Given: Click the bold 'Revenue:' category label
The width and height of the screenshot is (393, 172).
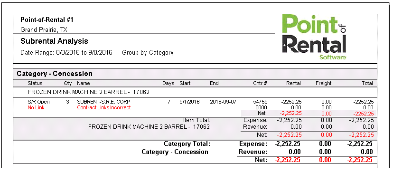Looking at the screenshot, I should click(x=253, y=152).
